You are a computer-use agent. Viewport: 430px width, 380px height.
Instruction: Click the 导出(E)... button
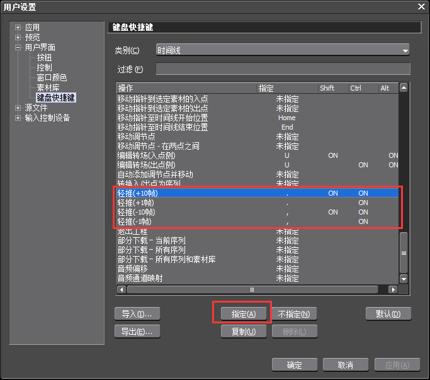137,332
